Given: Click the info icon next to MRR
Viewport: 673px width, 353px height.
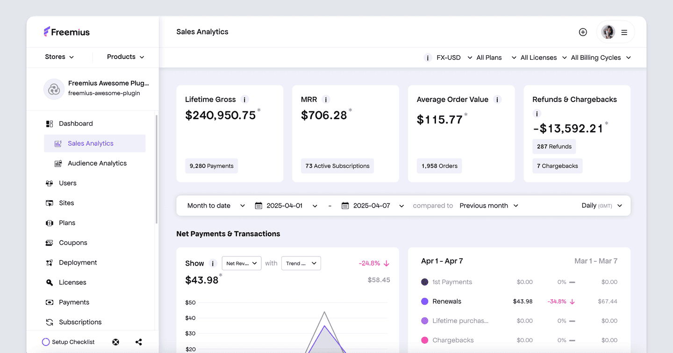Looking at the screenshot, I should pyautogui.click(x=326, y=100).
